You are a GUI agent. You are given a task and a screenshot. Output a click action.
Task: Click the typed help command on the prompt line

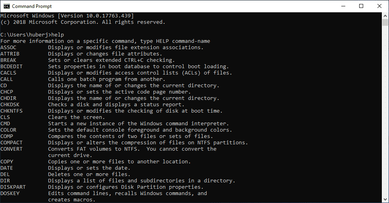click(x=58, y=34)
